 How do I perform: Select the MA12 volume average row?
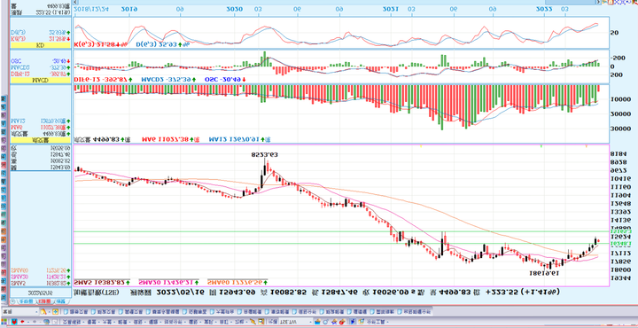pos(40,121)
